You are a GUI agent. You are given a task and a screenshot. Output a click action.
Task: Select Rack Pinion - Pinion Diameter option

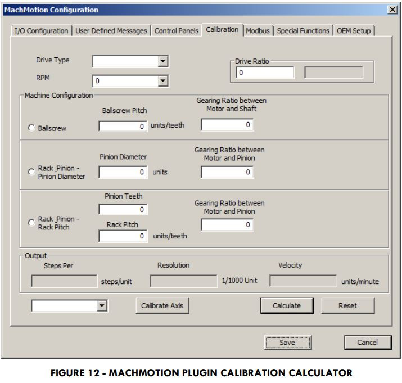coord(31,172)
